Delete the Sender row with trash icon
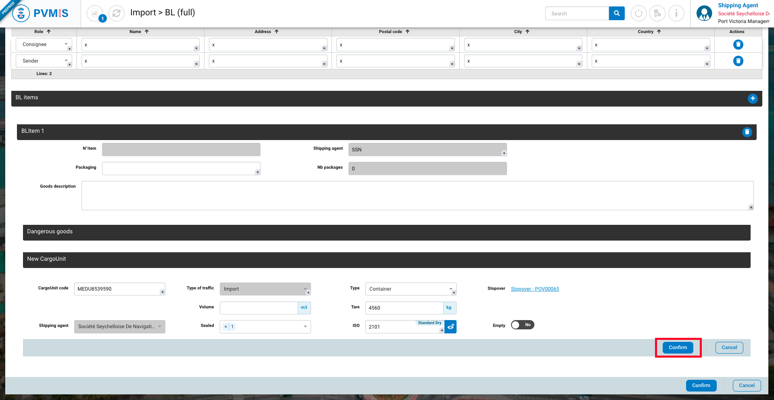Image resolution: width=774 pixels, height=400 pixels. 738,61
